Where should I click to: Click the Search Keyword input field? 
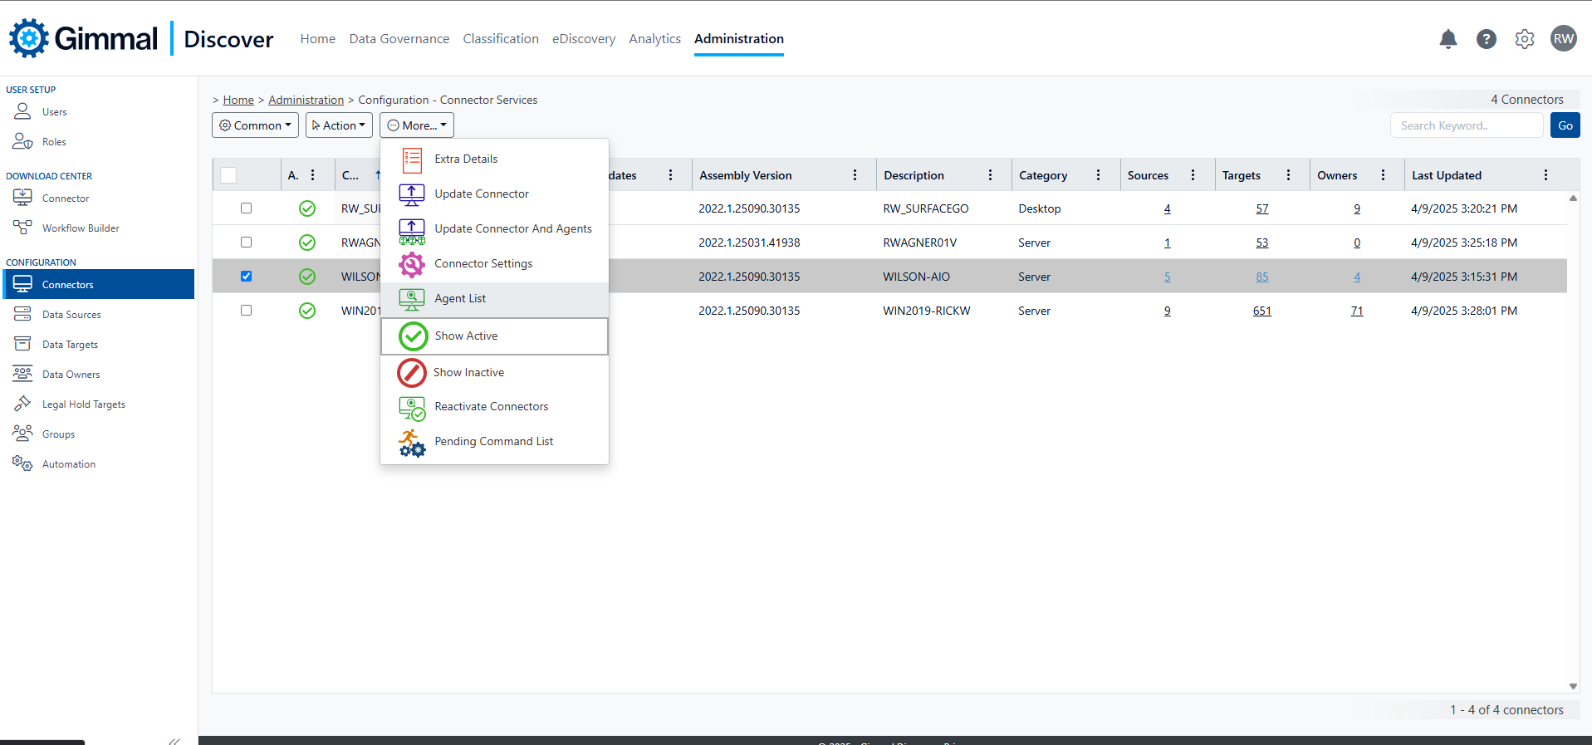(1466, 125)
